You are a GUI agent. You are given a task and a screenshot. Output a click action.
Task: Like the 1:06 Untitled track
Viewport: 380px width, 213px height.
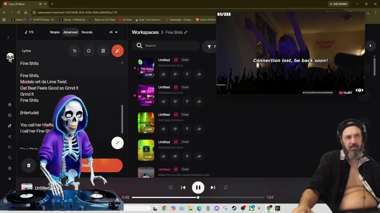click(x=163, y=129)
